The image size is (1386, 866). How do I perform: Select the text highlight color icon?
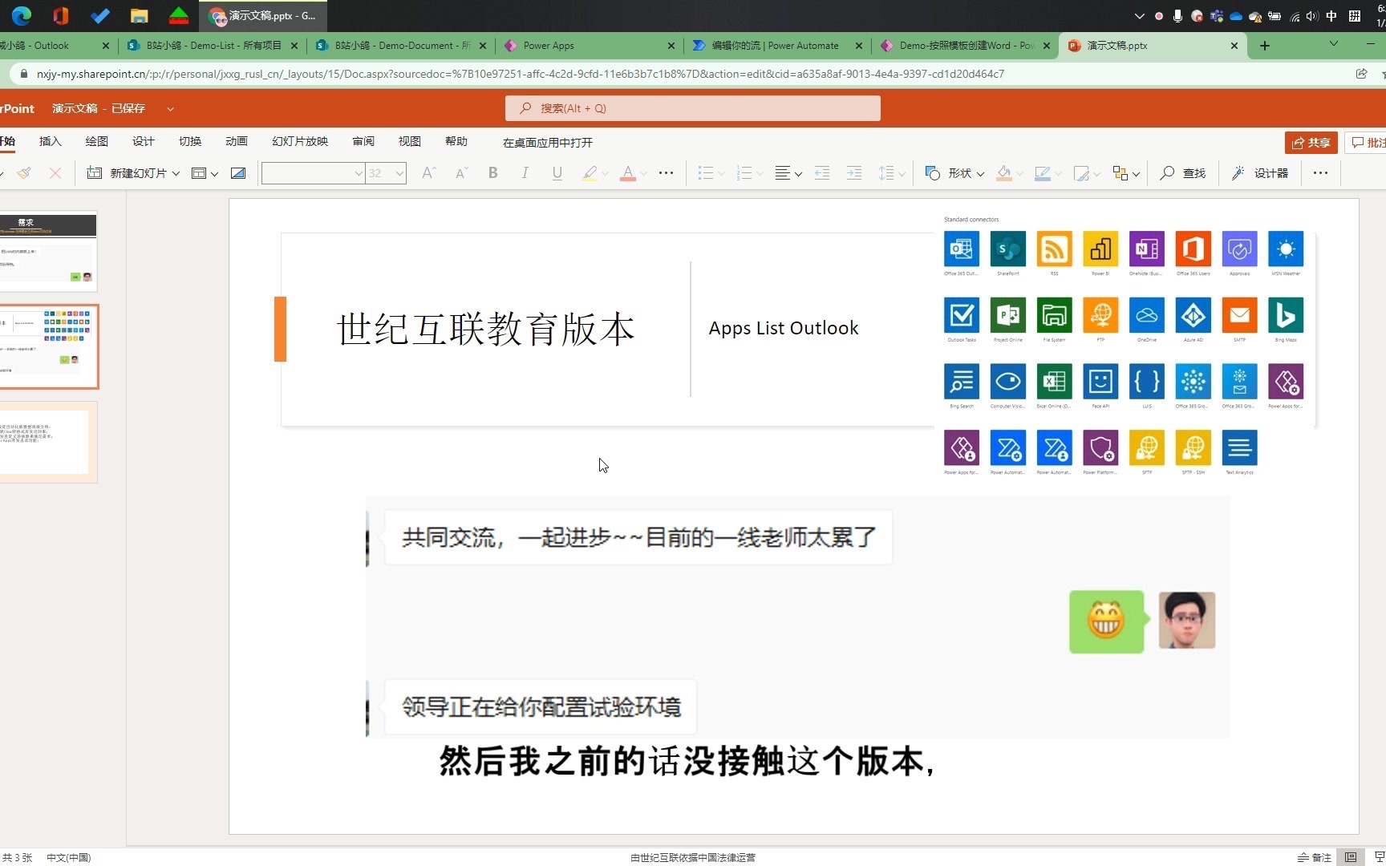click(x=590, y=172)
